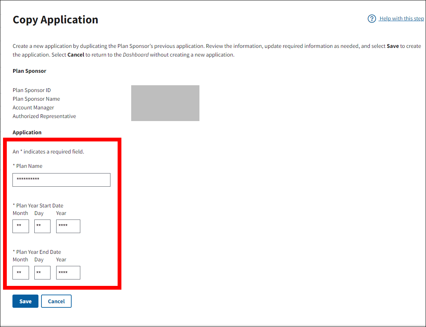
Task: Select the Plan Year End Date Month field
Action: [x=21, y=273]
